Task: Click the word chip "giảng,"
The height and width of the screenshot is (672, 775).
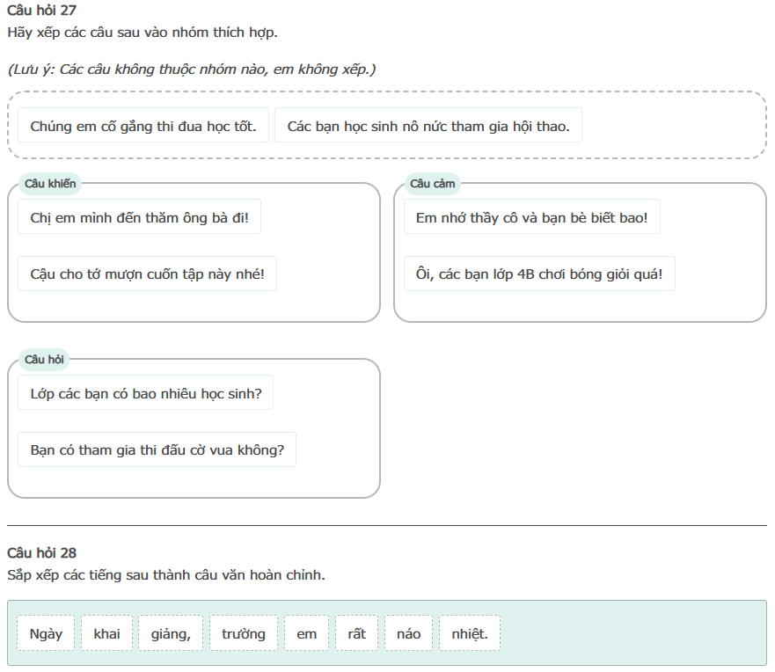Action: tap(171, 633)
